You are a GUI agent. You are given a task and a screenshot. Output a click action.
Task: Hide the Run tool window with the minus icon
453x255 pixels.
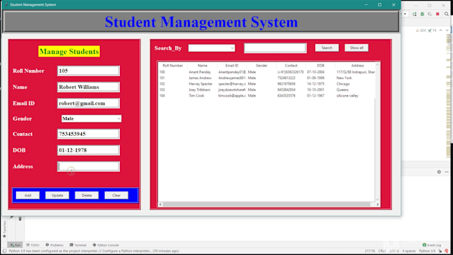click(x=446, y=172)
